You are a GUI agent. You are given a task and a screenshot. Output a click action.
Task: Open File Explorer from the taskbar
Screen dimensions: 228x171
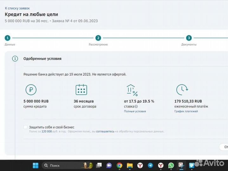click(129, 165)
